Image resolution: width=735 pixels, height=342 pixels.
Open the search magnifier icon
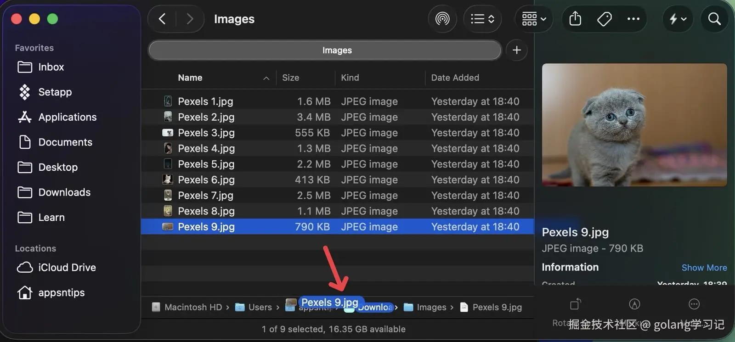tap(714, 19)
